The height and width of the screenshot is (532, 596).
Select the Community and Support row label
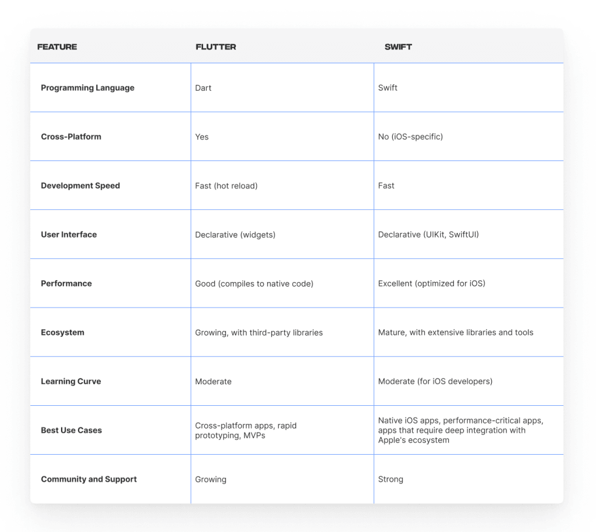pyautogui.click(x=88, y=479)
